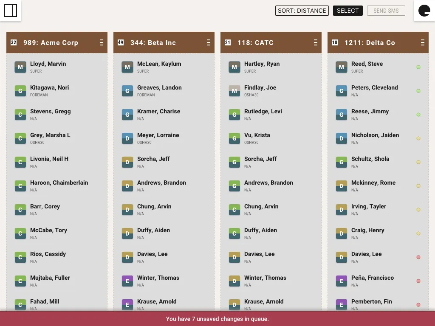Click the M badge beside Reed, Steve
Screen dimensions: 435x326
pyautogui.click(x=342, y=67)
